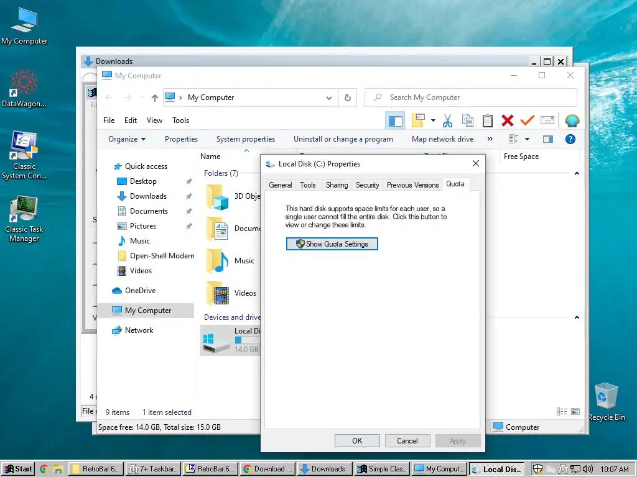Click Show Quota Settings button
The image size is (637, 477).
(x=332, y=244)
